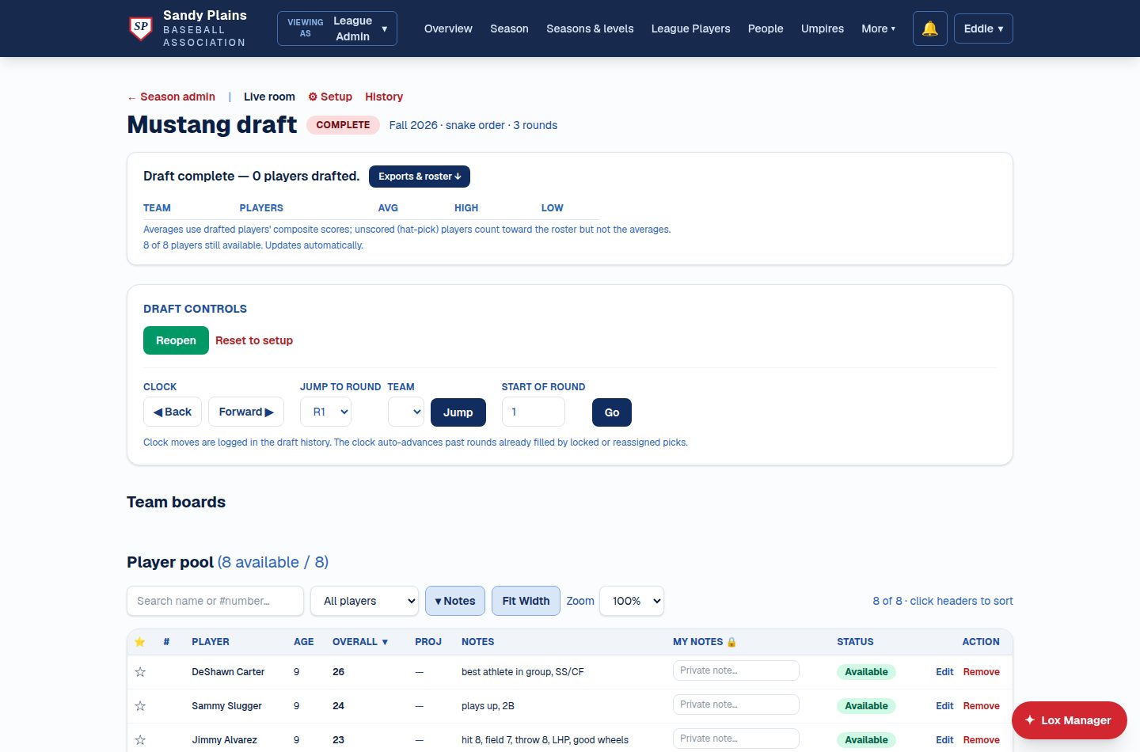Image resolution: width=1140 pixels, height=752 pixels.
Task: Sort by the Overall column
Action: pos(360,642)
